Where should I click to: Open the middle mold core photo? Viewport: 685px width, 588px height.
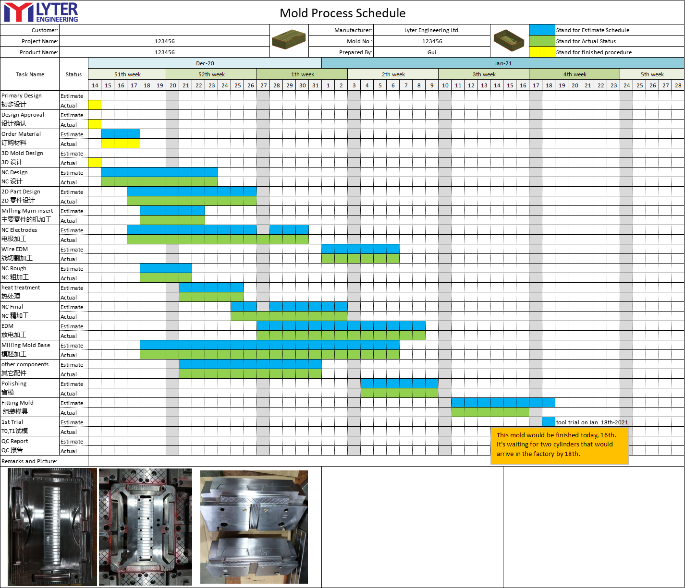pos(145,527)
